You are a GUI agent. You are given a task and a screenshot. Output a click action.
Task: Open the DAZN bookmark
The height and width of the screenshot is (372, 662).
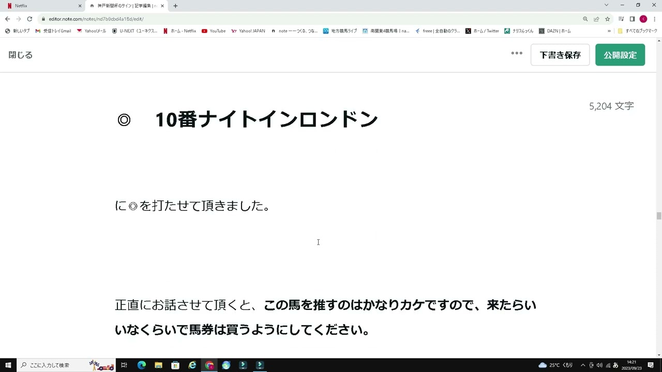pyautogui.click(x=554, y=30)
